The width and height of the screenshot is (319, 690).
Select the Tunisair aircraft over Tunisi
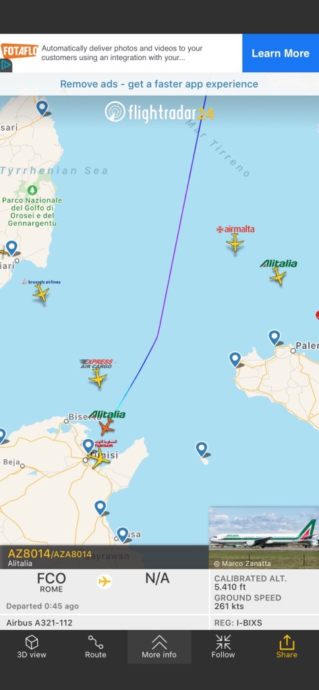(x=99, y=458)
